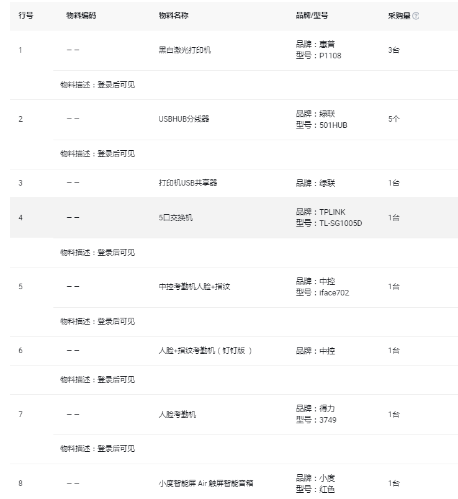This screenshot has width=458, height=499.
Task: Select model text TL-SG1005D
Action: pyautogui.click(x=341, y=223)
